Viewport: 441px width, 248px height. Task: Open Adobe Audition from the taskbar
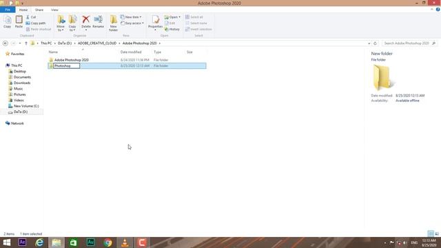(x=90, y=242)
